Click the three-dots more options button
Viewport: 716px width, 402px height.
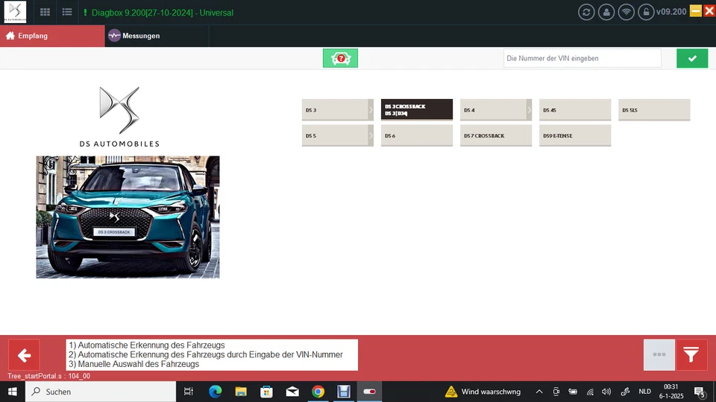(x=659, y=354)
